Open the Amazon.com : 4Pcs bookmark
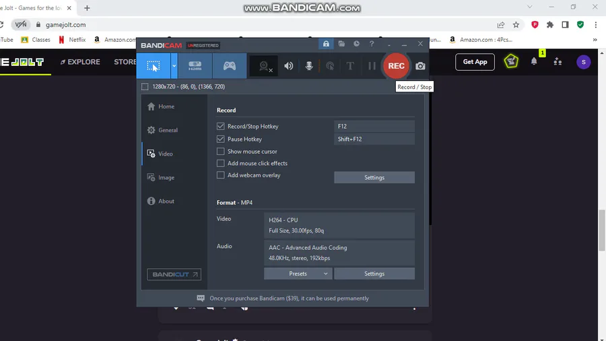Image resolution: width=606 pixels, height=341 pixels. (x=481, y=40)
